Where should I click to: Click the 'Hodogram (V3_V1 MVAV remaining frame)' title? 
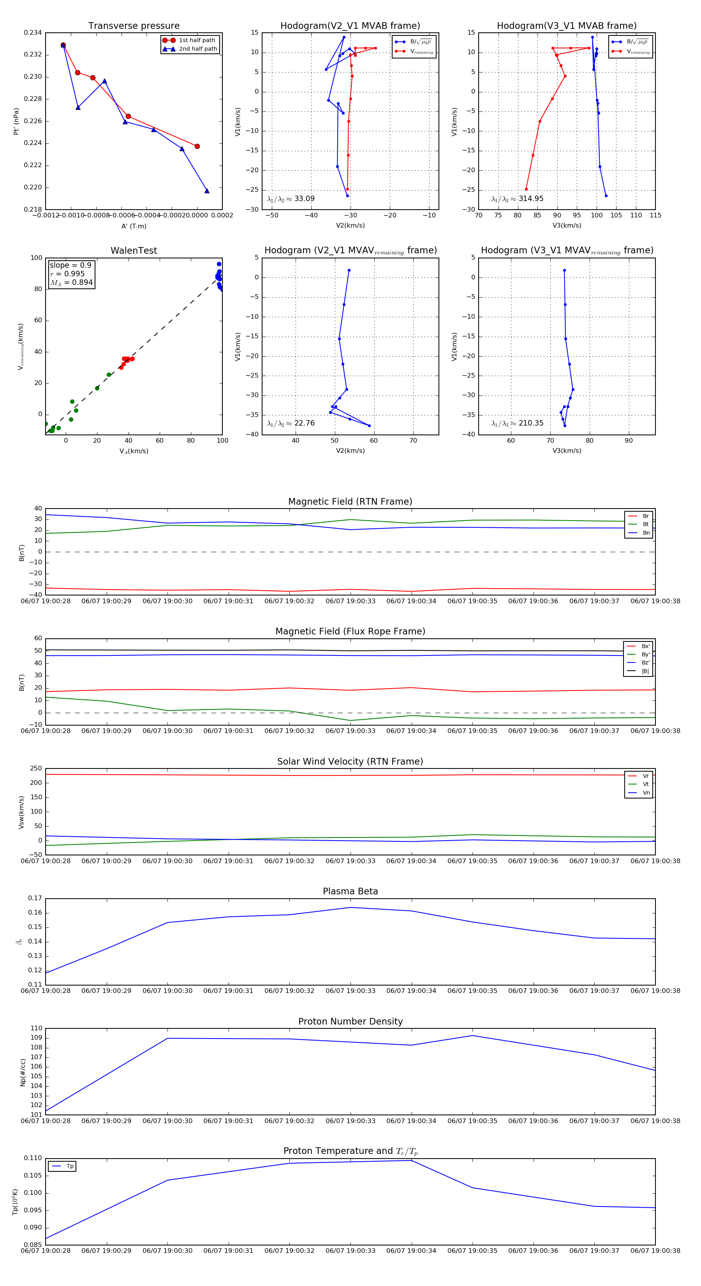pos(567,251)
